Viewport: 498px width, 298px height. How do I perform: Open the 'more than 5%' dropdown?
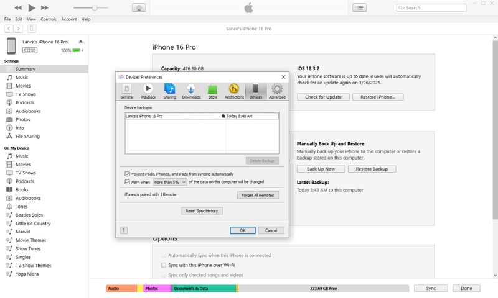[169, 182]
